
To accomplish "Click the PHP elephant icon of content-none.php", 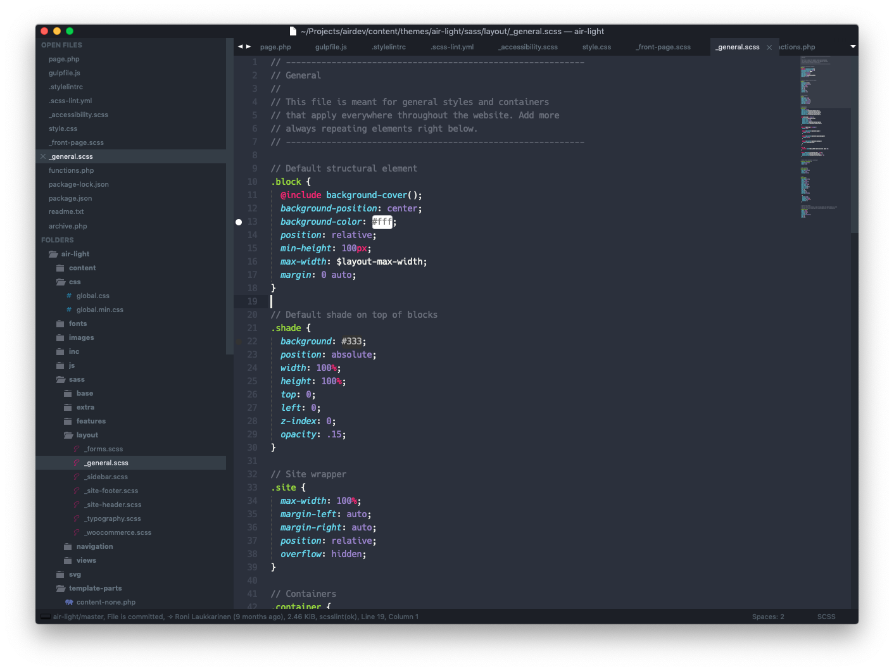I will pyautogui.click(x=69, y=602).
